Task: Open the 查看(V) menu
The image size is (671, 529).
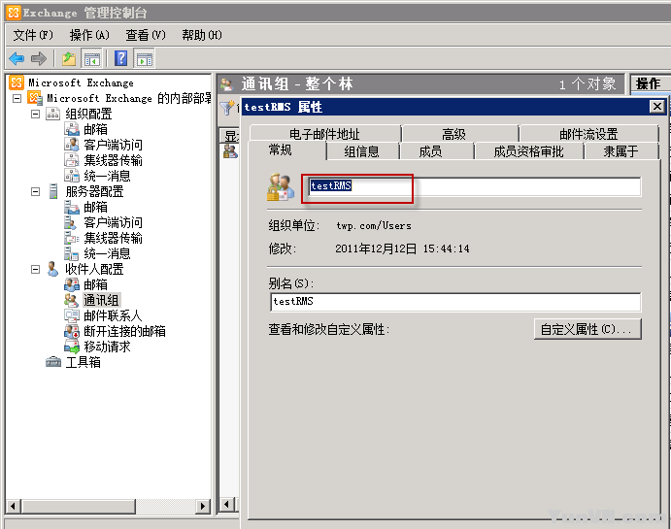Action: tap(146, 35)
